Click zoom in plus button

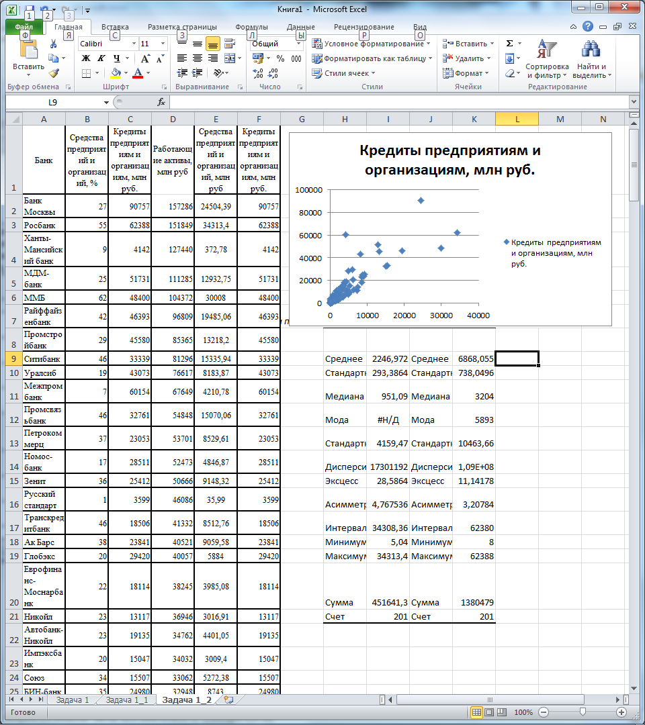click(x=621, y=712)
